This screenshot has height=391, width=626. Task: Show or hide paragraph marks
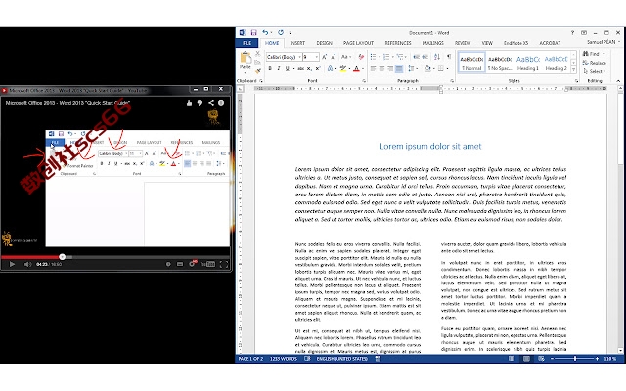click(449, 57)
